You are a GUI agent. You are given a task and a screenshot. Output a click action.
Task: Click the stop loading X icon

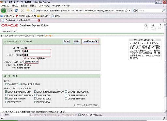coord(22,10)
